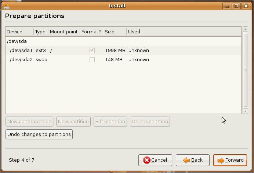254x173 pixels.
Task: Cancel the installation
Action: pyautogui.click(x=155, y=160)
